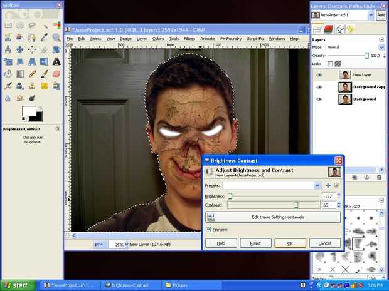Select the Shear tool
Viewport: 389px width, 291px height.
pos(20,61)
